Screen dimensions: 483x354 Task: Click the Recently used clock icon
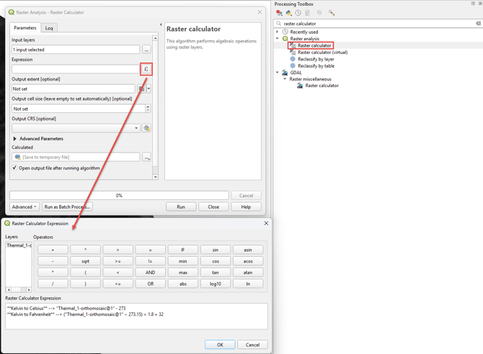click(285, 32)
